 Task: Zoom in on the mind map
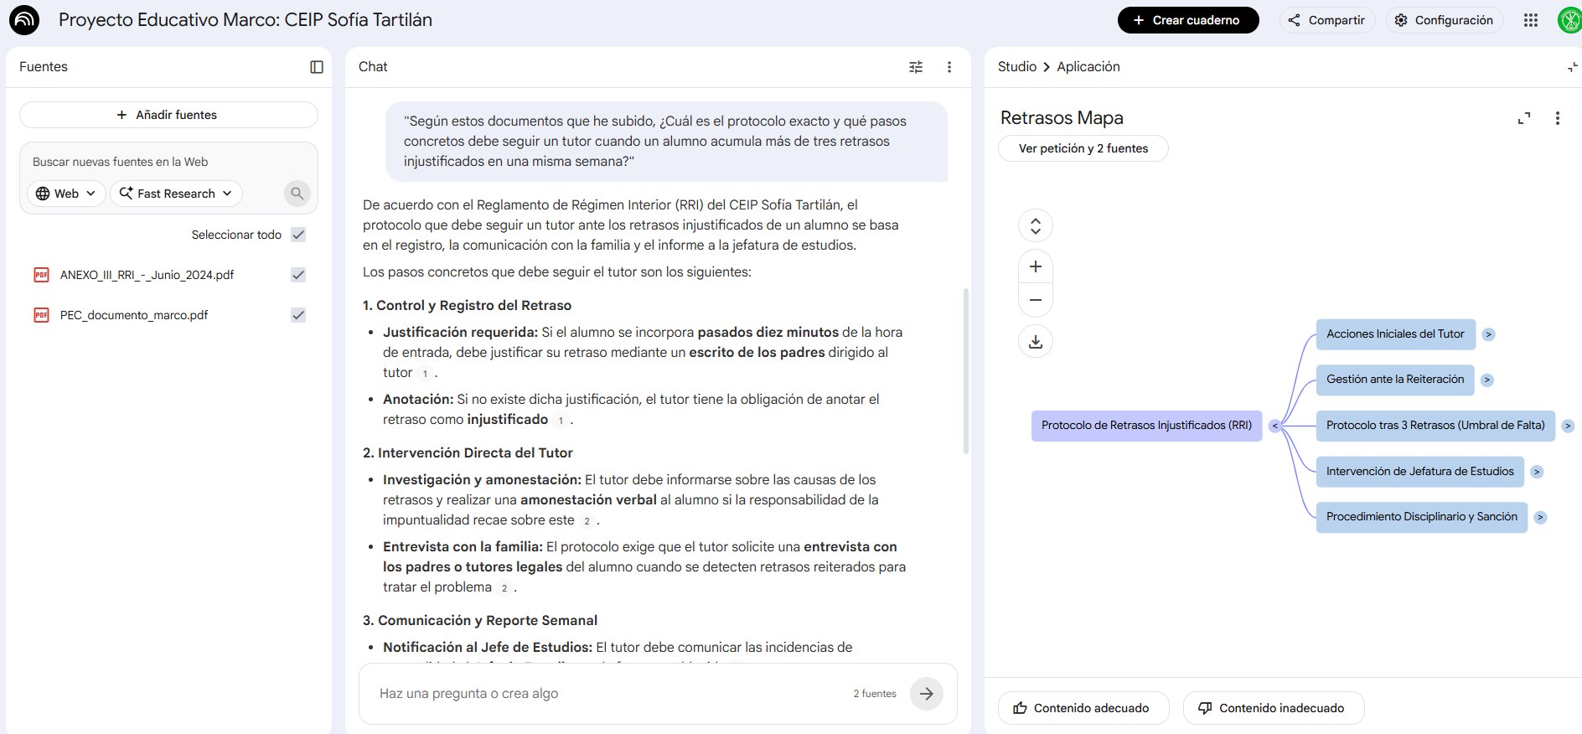[x=1036, y=266]
